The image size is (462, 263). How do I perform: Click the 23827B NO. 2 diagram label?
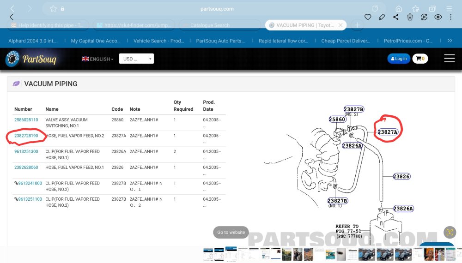353,109
